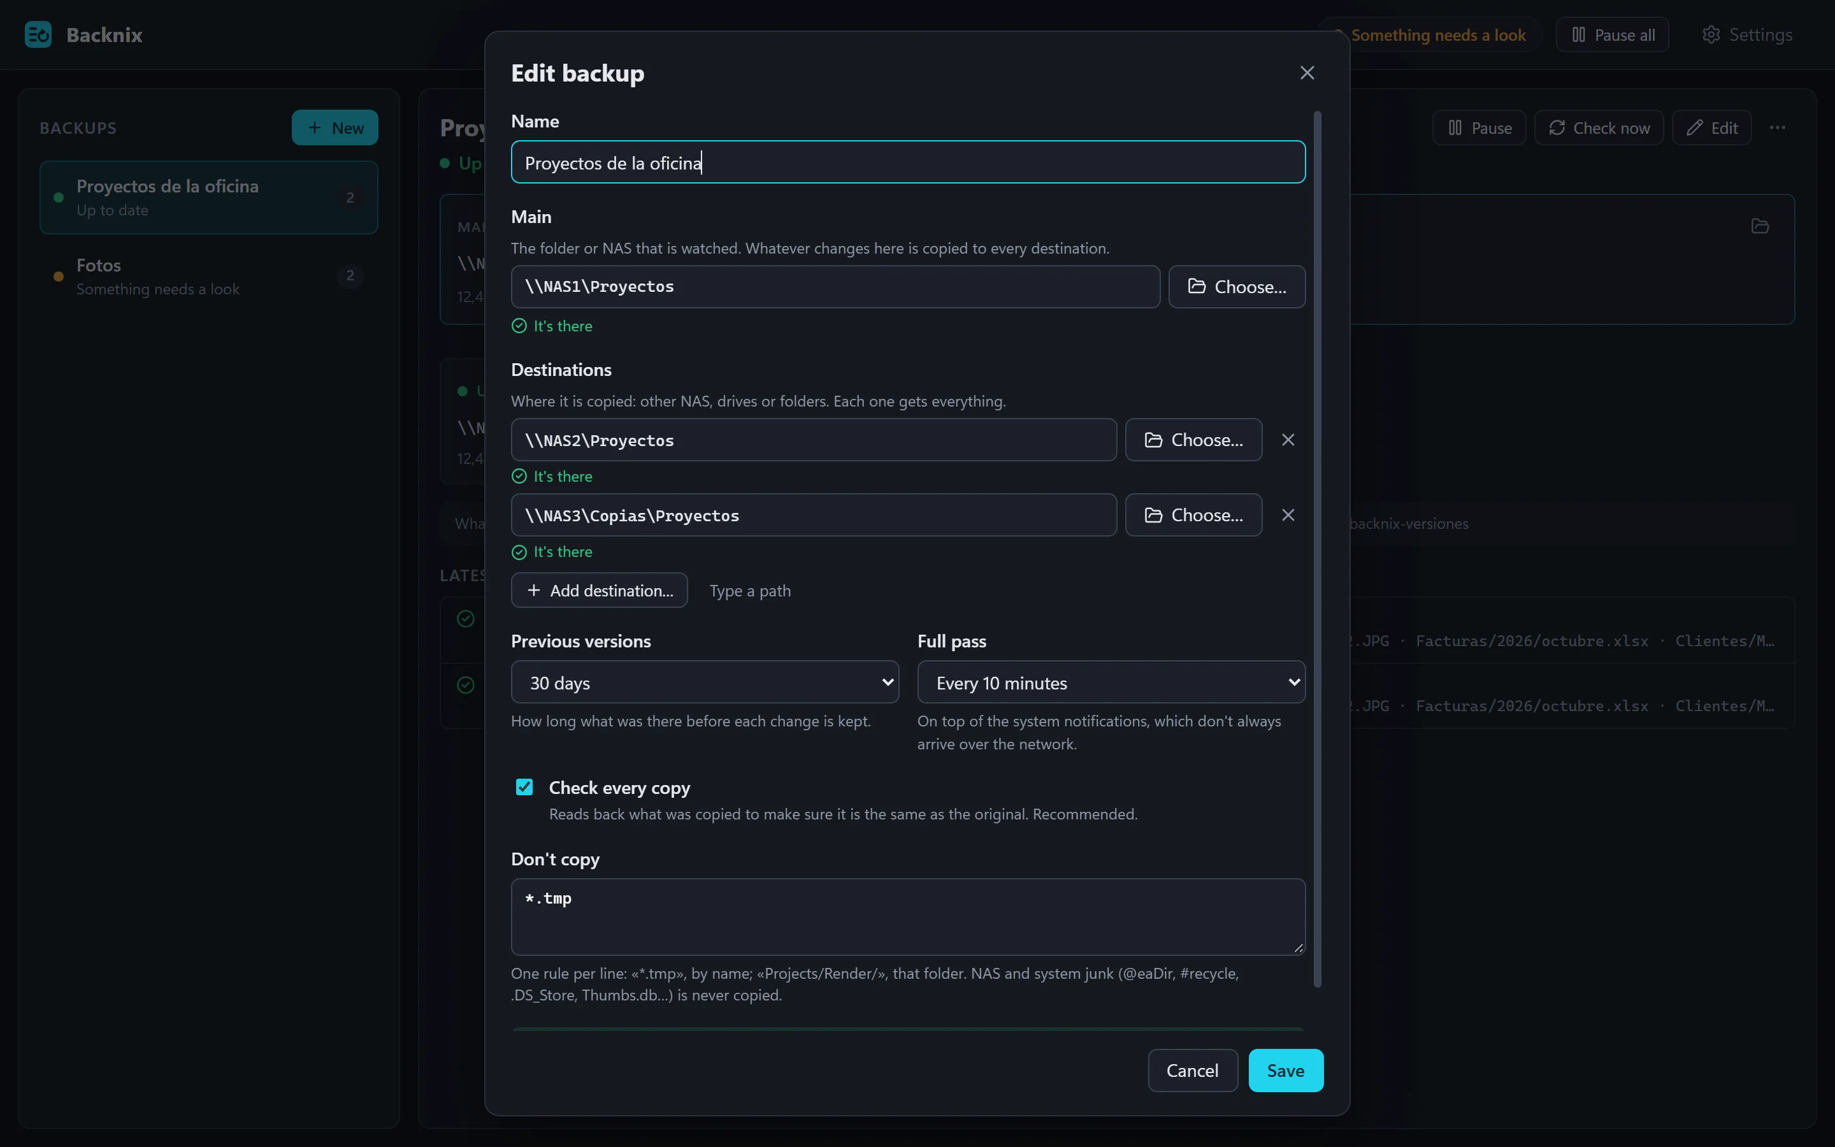Image resolution: width=1835 pixels, height=1147 pixels.
Task: Remove the \\NAS3\Copias\Proyectos destination
Action: [x=1288, y=515]
